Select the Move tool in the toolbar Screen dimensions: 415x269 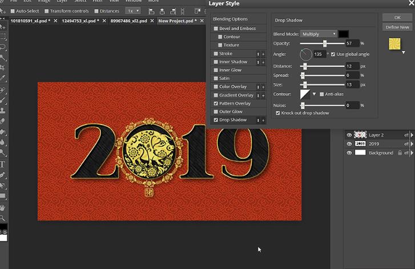(x=2, y=27)
